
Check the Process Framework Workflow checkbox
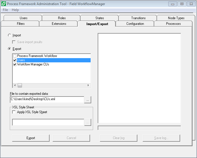click(x=15, y=56)
